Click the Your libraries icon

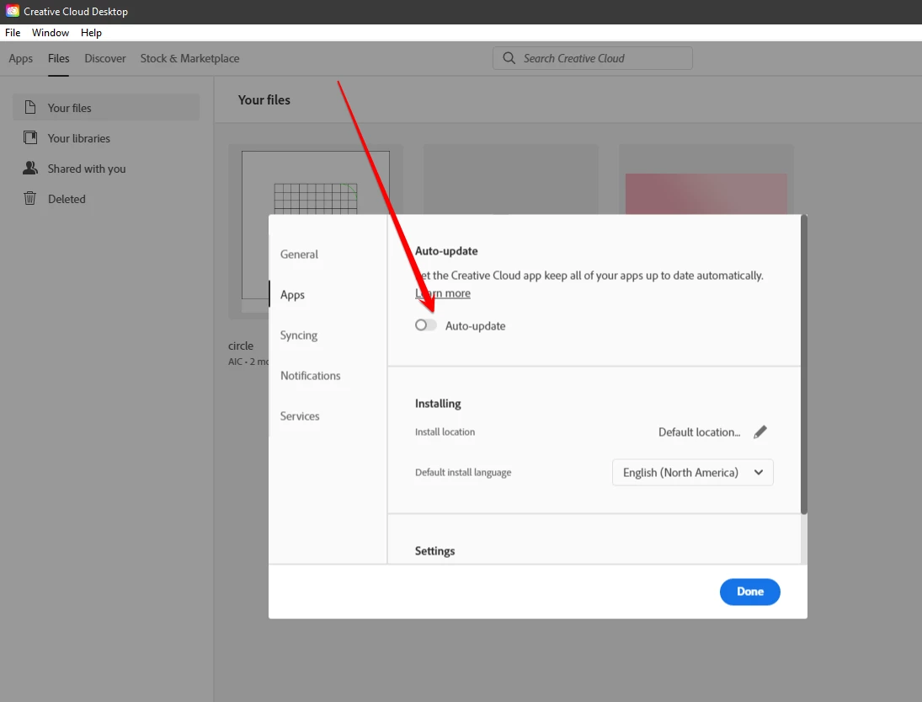tap(30, 137)
